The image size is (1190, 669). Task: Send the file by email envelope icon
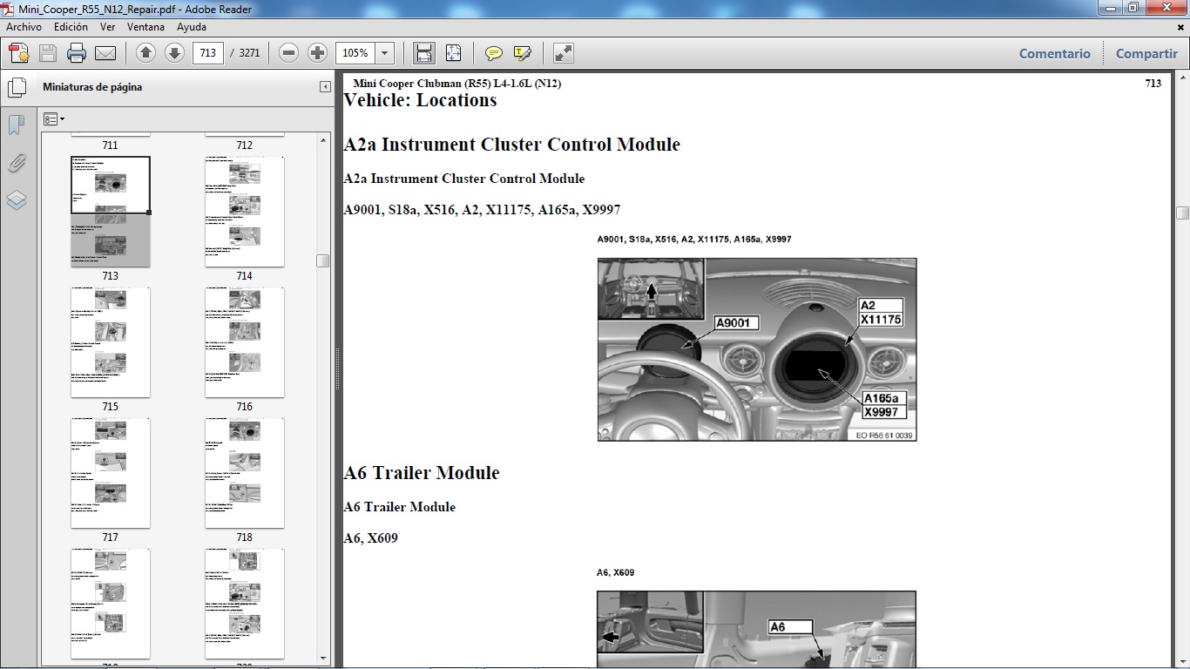click(105, 53)
